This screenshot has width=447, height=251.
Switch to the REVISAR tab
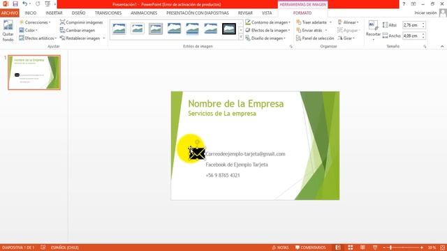pos(245,13)
